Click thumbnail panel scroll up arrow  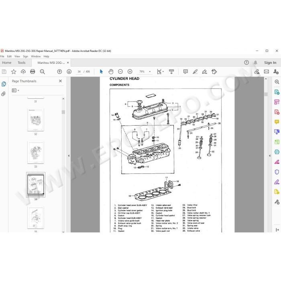tap(63, 99)
